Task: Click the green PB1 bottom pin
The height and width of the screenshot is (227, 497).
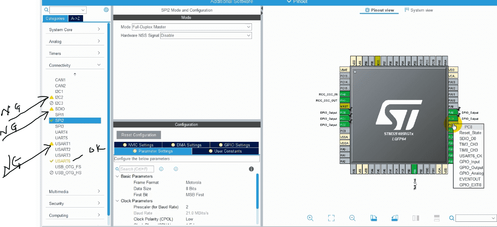Action: [414, 169]
